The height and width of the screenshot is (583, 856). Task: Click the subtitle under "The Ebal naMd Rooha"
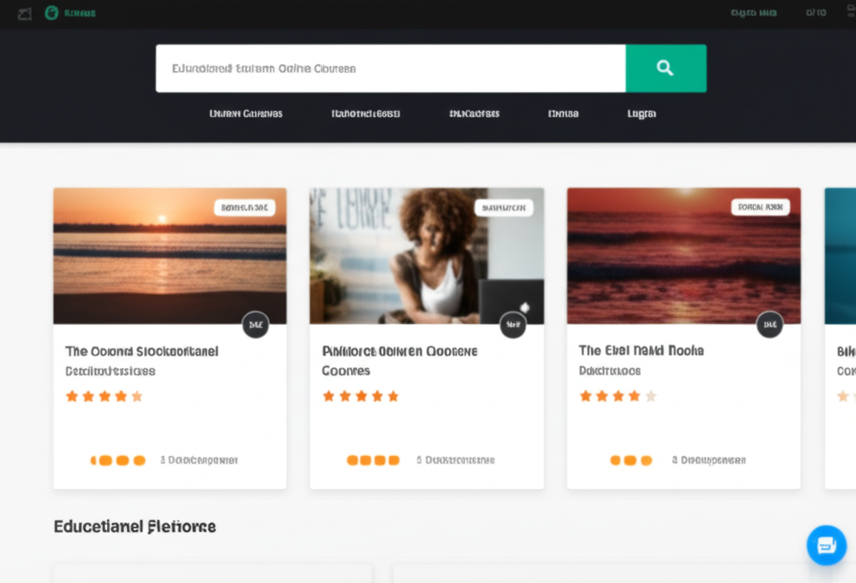coord(609,371)
